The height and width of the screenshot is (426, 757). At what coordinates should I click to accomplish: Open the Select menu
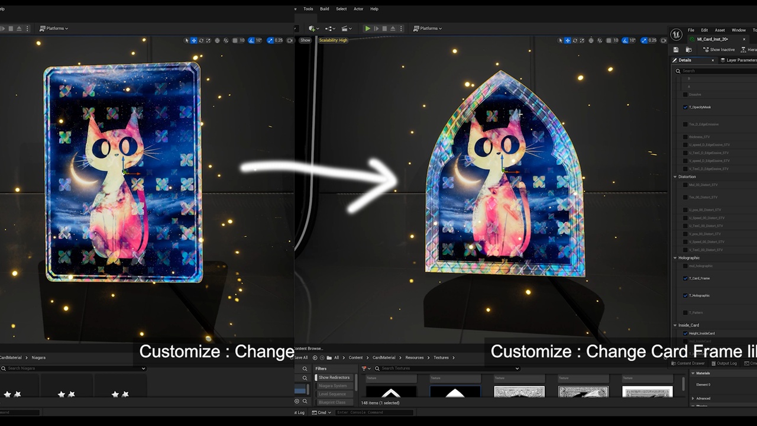[x=341, y=9]
